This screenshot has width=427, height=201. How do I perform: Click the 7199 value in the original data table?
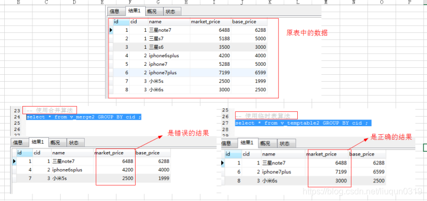click(x=211, y=73)
